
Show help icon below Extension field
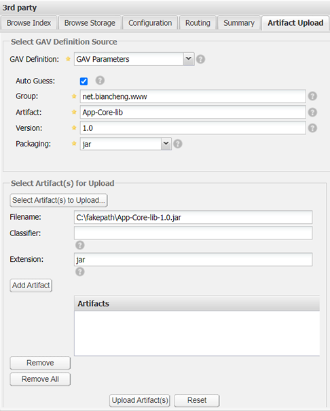pos(80,272)
